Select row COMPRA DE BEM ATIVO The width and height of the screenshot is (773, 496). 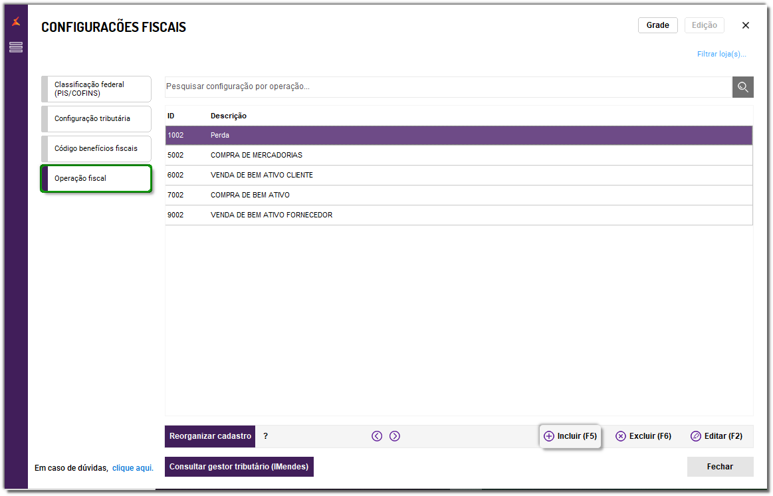(459, 195)
